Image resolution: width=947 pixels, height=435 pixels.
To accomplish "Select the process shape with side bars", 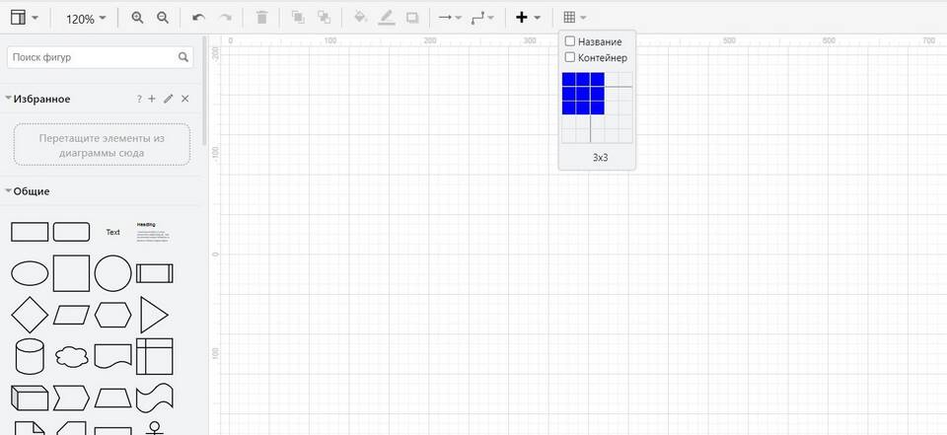I will (155, 273).
